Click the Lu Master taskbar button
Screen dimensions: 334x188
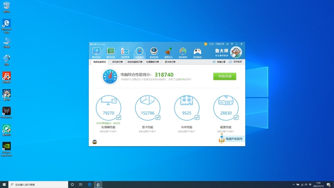(x=98, y=185)
